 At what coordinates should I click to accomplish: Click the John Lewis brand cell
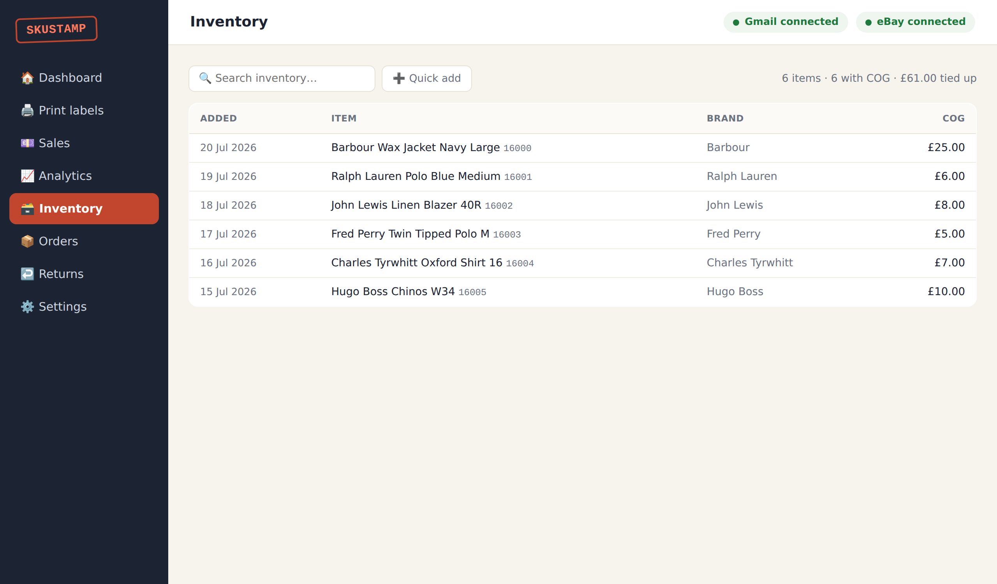click(735, 206)
